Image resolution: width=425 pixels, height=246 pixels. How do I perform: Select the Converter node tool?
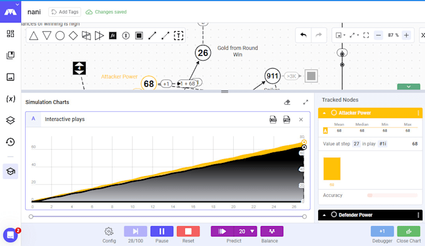86,36
